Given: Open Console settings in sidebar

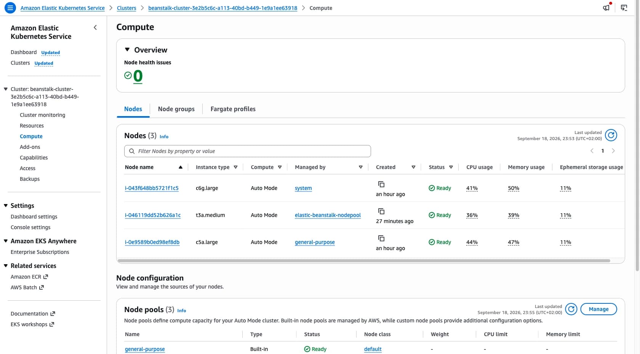Looking at the screenshot, I should click(30, 227).
